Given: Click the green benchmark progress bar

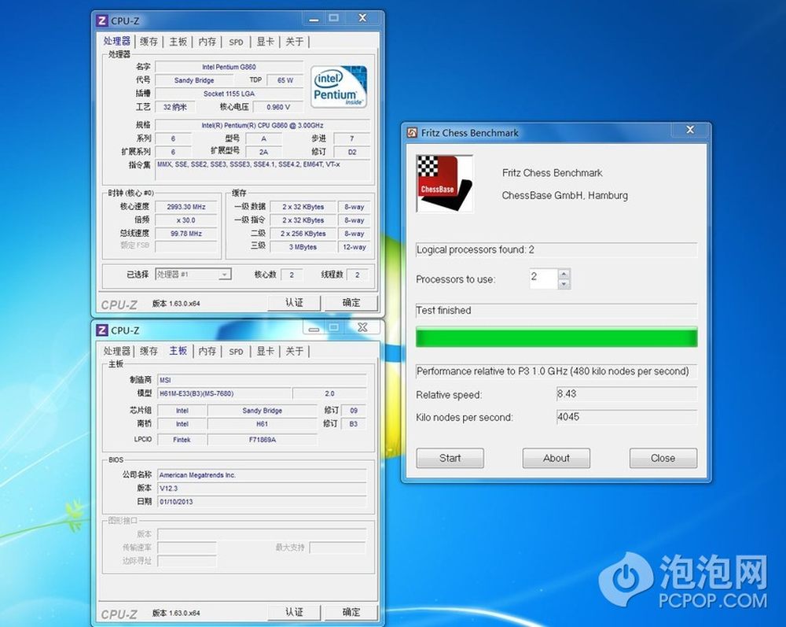Looking at the screenshot, I should (x=556, y=337).
